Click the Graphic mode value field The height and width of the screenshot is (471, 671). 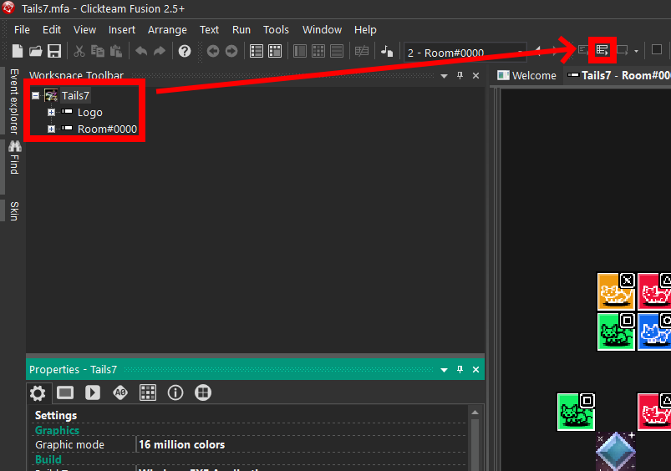(x=301, y=445)
